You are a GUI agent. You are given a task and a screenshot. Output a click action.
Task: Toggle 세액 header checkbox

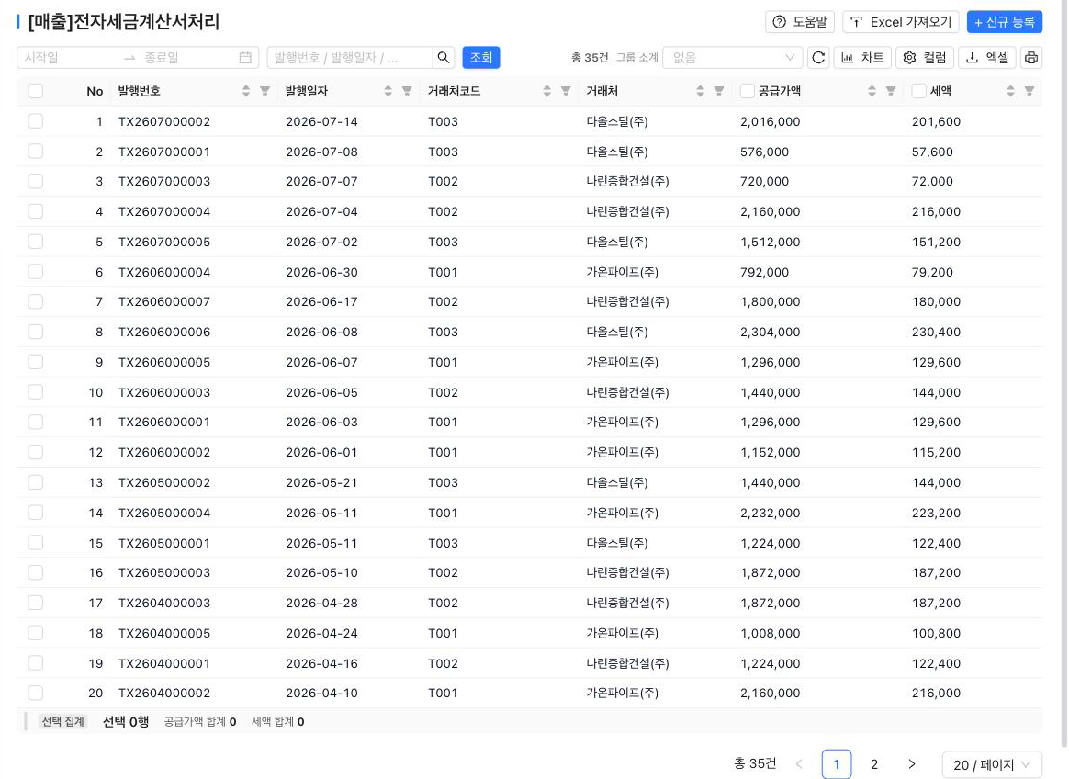pos(919,91)
